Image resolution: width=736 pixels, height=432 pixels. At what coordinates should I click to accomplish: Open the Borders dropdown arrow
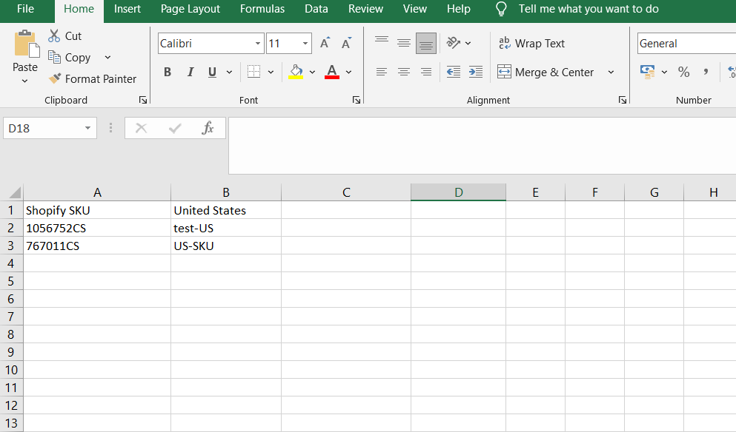coord(271,72)
